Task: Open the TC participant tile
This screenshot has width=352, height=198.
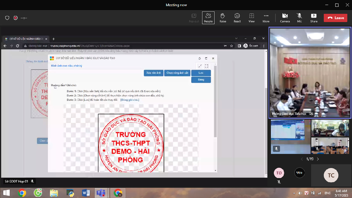Action: [x=331, y=175]
